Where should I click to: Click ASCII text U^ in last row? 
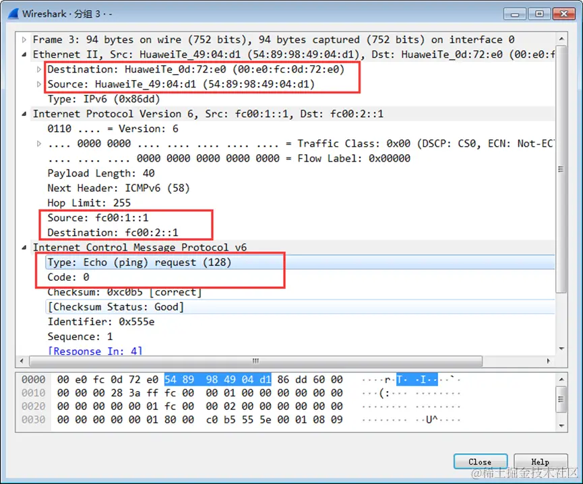click(x=431, y=420)
